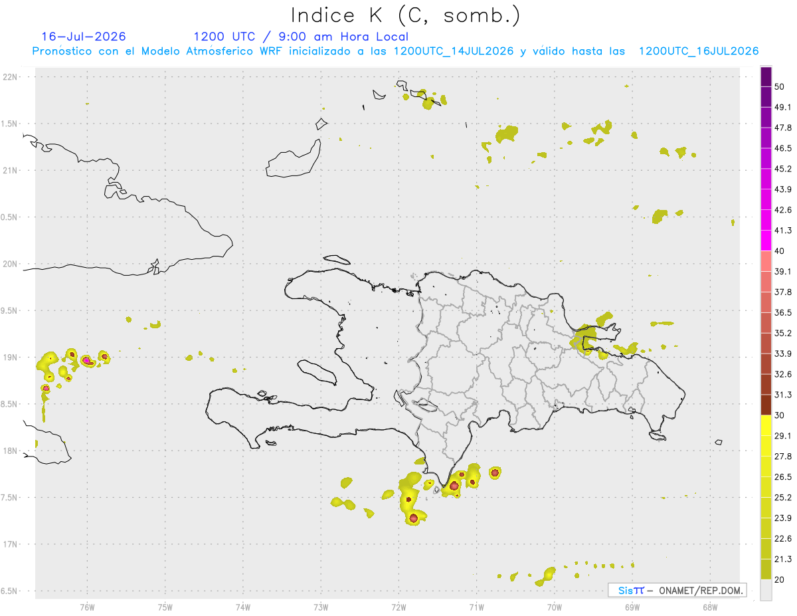Click the colorbar value 49.1
Image resolution: width=797 pixels, height=616 pixels.
pos(783,107)
